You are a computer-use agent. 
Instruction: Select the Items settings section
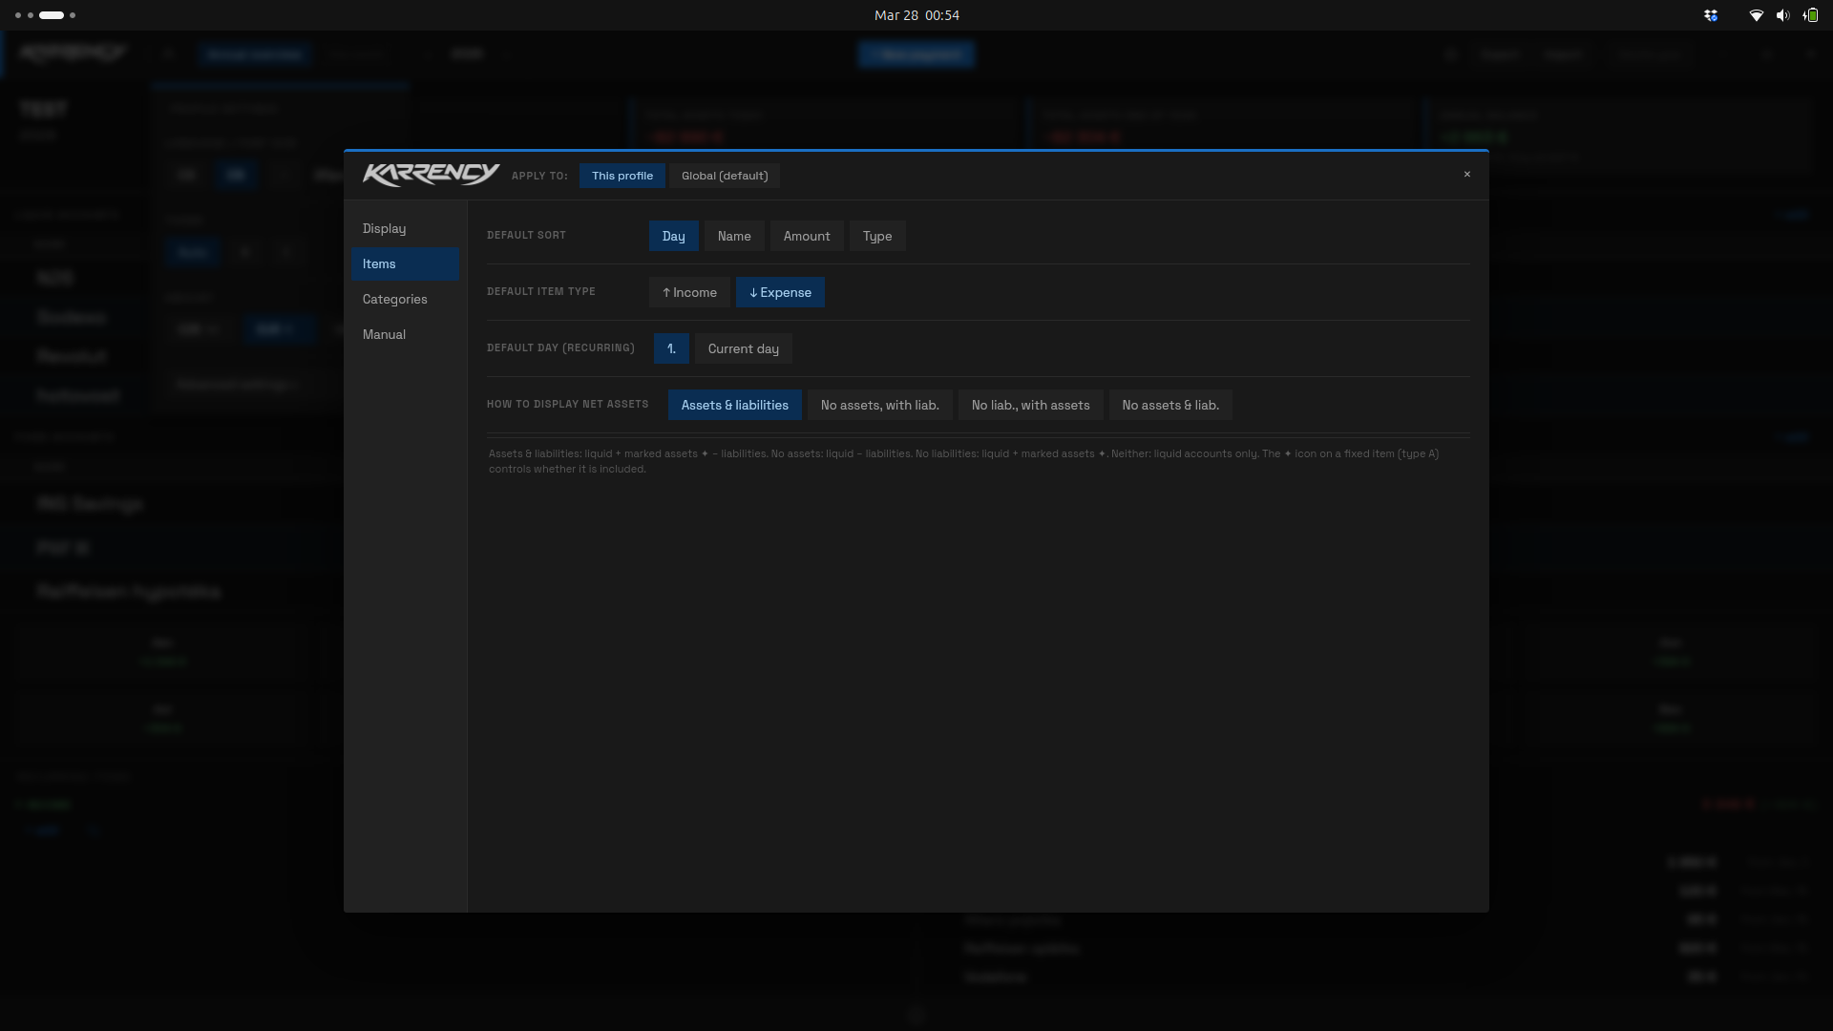405,264
